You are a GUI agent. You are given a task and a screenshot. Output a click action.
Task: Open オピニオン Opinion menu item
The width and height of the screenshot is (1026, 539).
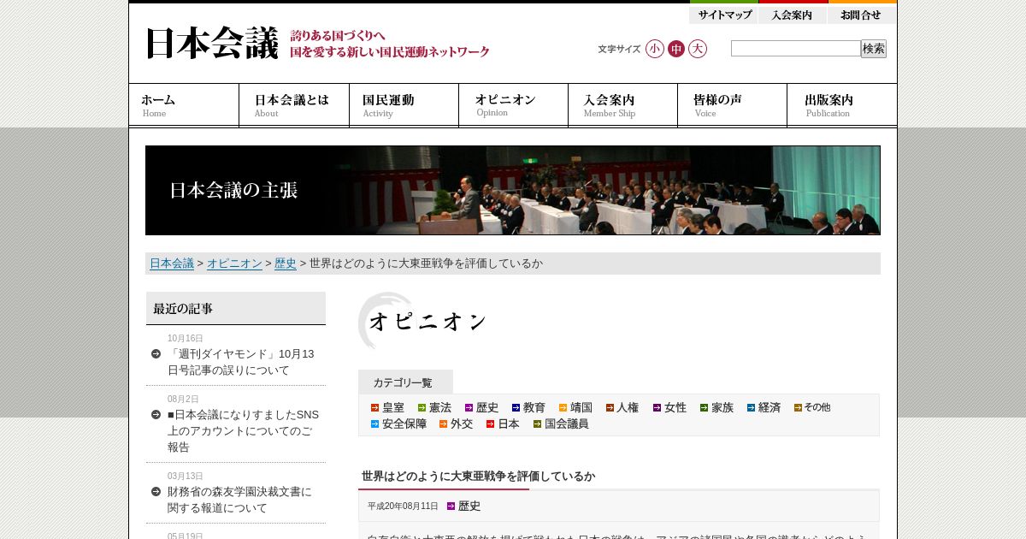513,105
